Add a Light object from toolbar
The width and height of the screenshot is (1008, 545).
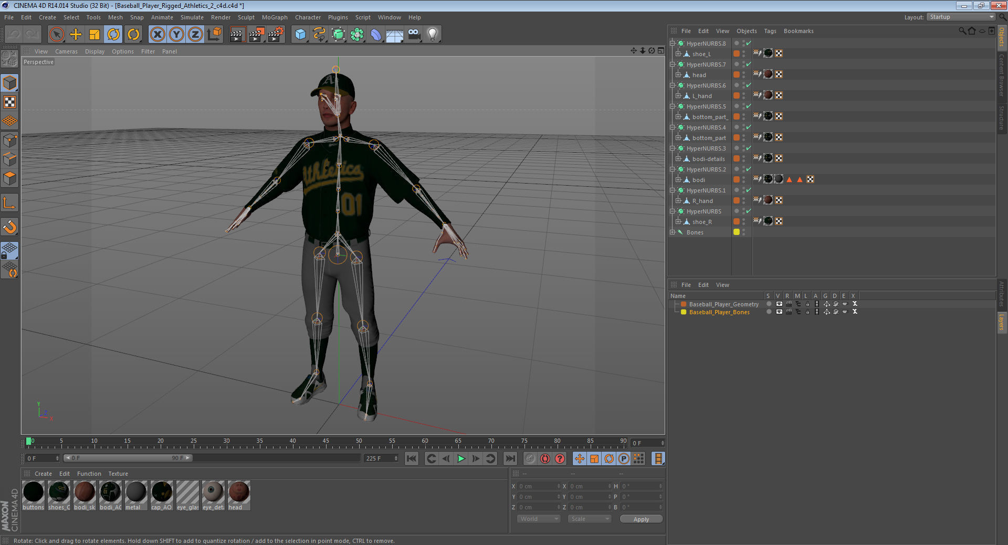pyautogui.click(x=433, y=35)
